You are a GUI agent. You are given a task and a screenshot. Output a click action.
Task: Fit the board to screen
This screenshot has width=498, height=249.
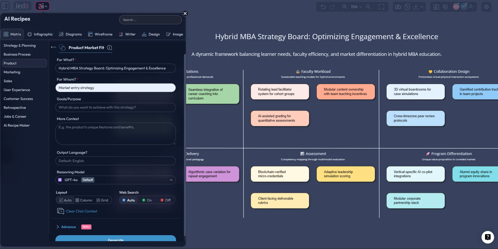pyautogui.click(x=382, y=7)
